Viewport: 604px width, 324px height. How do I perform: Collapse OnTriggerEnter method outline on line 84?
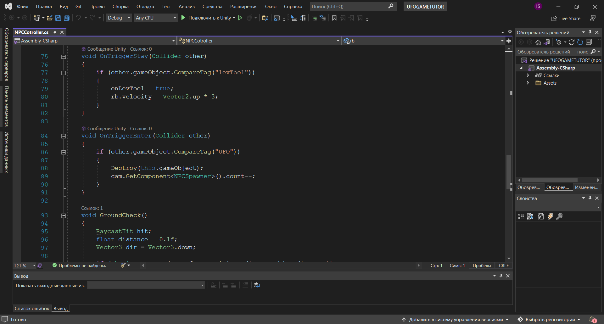pyautogui.click(x=64, y=136)
